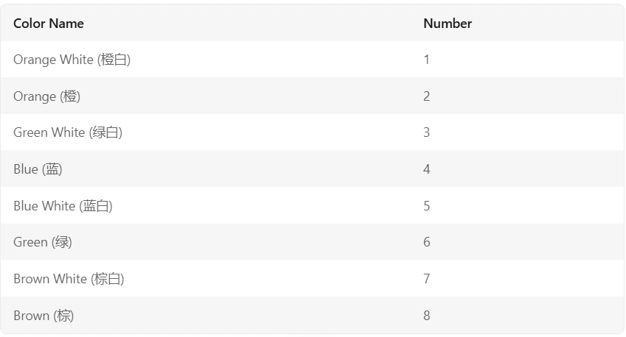This screenshot has width=626, height=337.
Task: Select the Blue (蓝) color name cell
Action: [38, 169]
